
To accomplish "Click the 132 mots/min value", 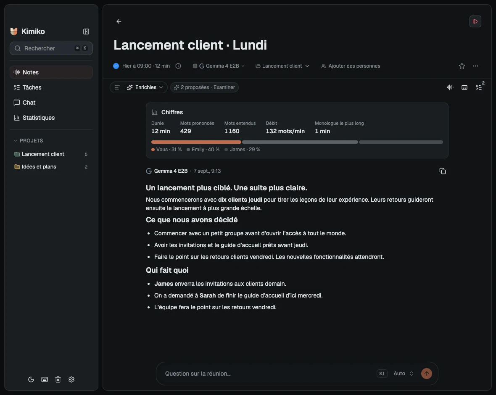I will tap(285, 131).
